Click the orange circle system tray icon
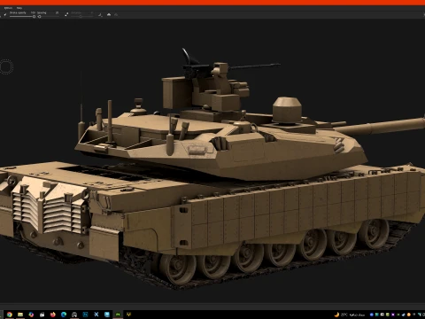This screenshot has width=425, height=319. point(409,315)
